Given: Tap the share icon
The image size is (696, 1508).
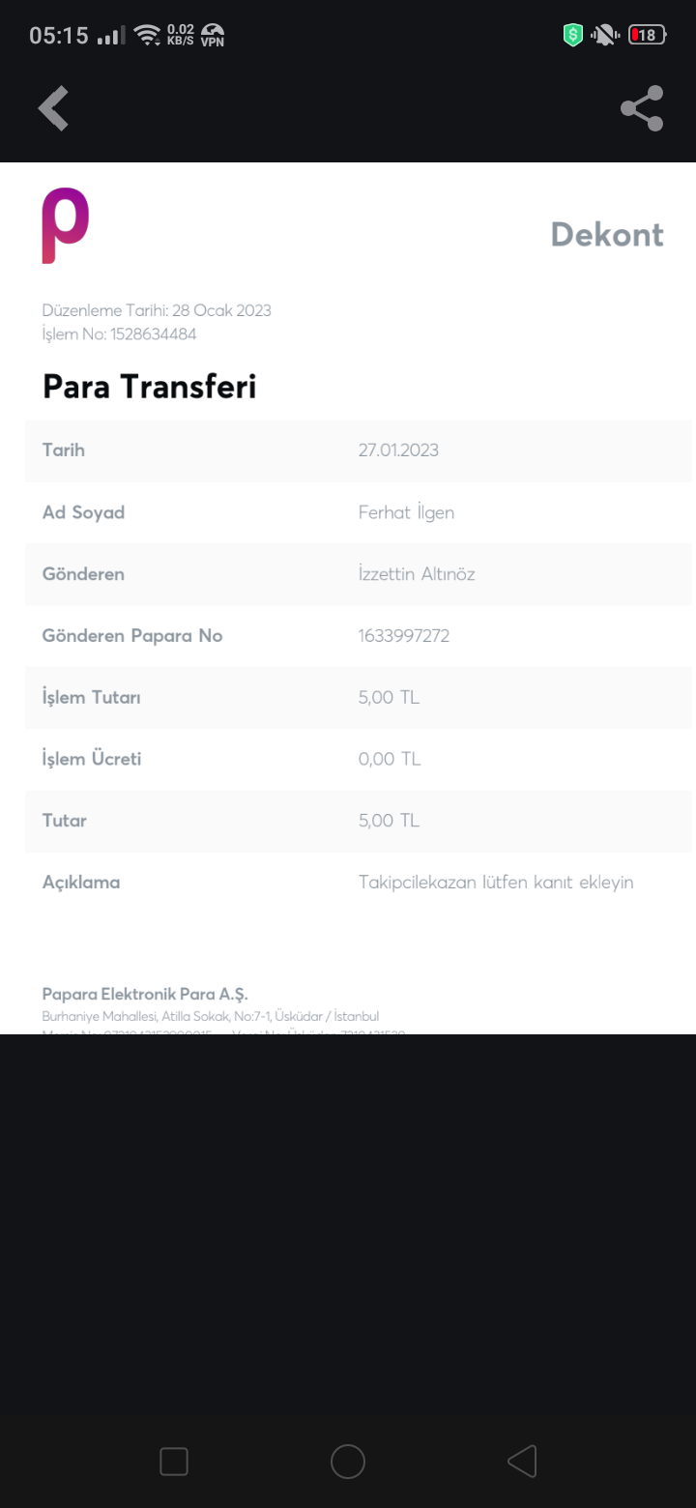Looking at the screenshot, I should point(642,108).
